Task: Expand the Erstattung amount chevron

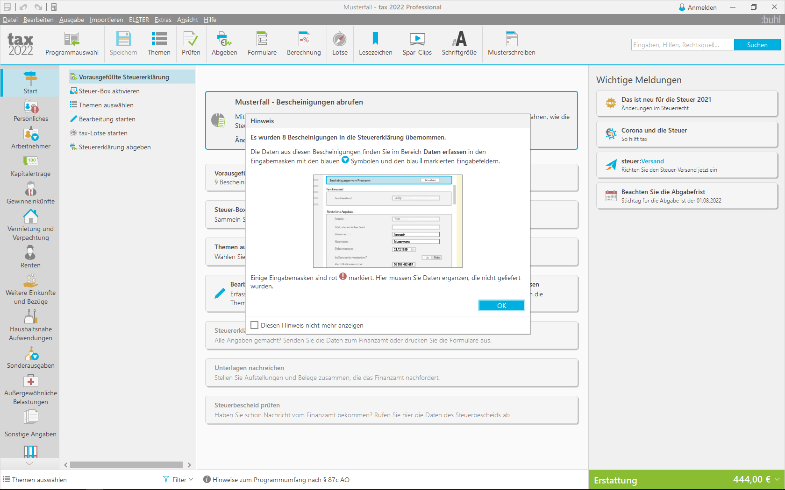Action: tap(777, 479)
